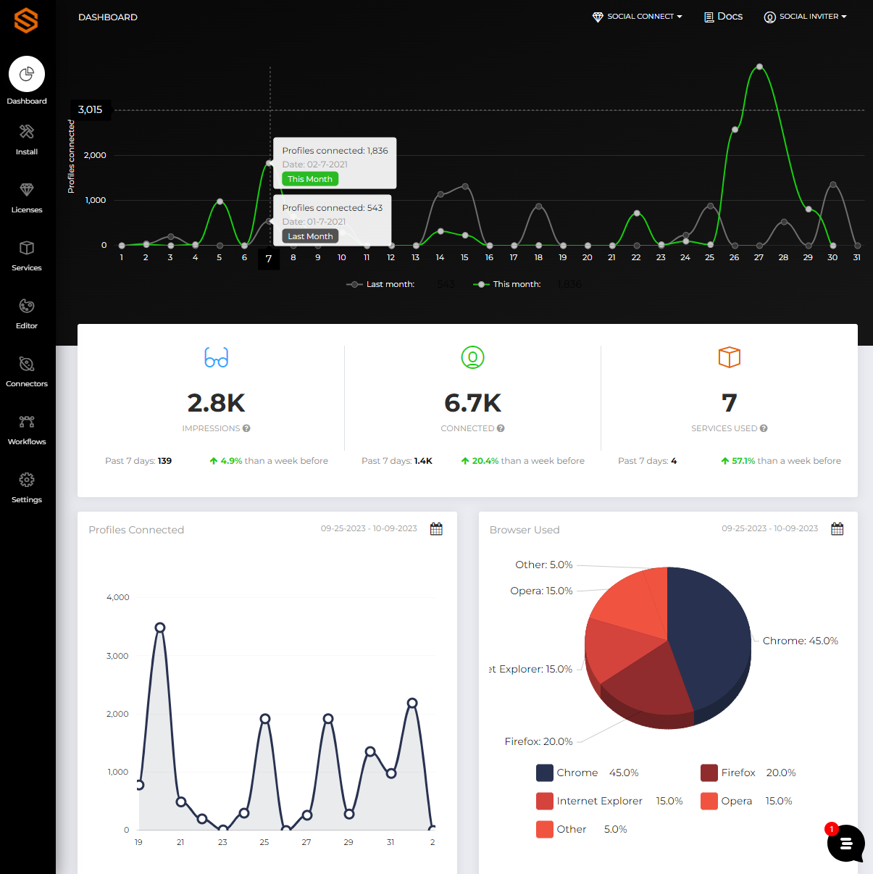Image resolution: width=873 pixels, height=874 pixels.
Task: Open Connected help question mark
Action: (501, 428)
